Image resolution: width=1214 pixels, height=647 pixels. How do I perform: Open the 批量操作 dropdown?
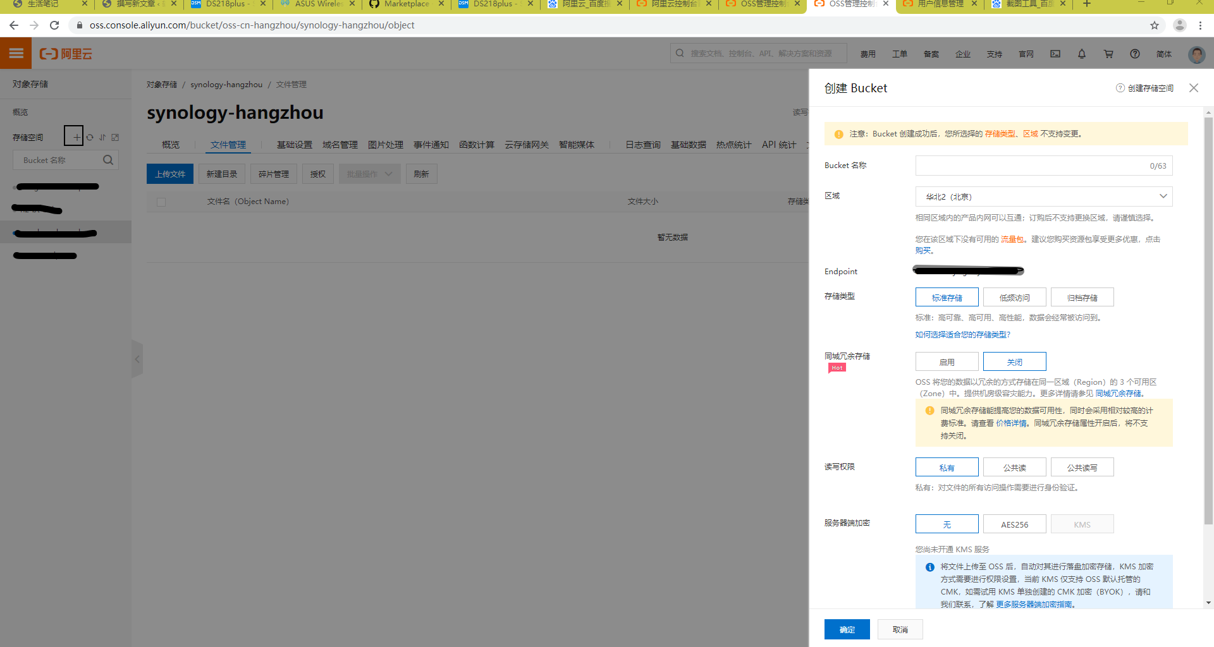(x=369, y=174)
